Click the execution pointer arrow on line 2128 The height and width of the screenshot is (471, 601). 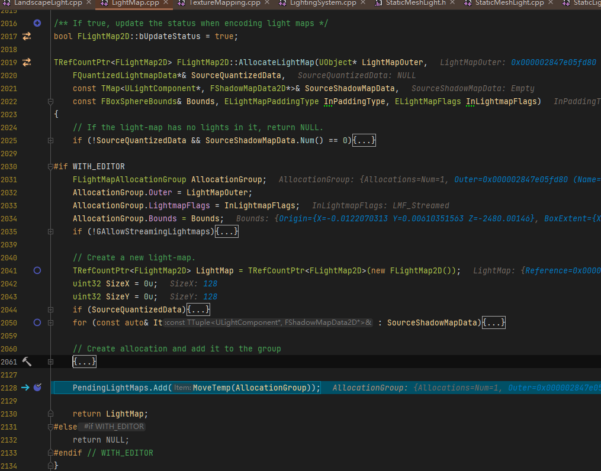pyautogui.click(x=25, y=388)
